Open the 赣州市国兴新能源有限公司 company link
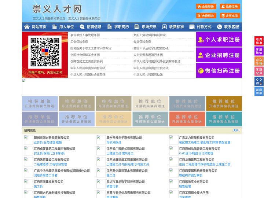 point(52,137)
